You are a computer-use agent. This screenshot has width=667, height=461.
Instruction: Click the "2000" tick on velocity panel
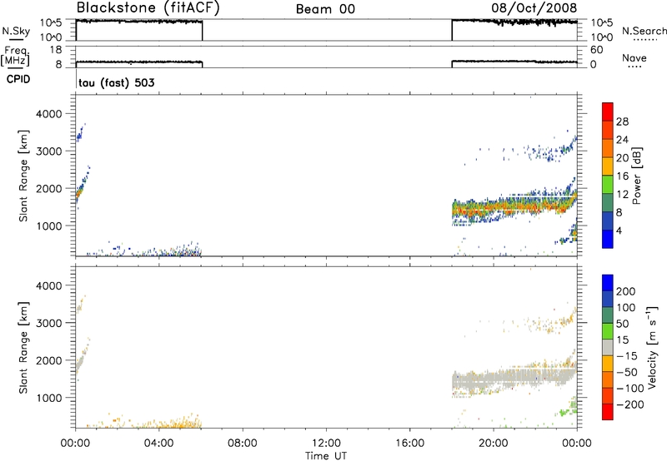pyautogui.click(x=49, y=360)
